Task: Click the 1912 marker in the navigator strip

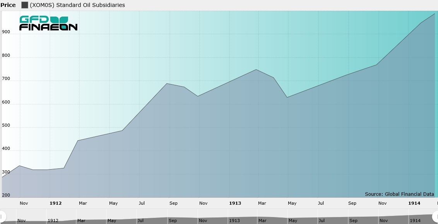Action: coord(53,221)
